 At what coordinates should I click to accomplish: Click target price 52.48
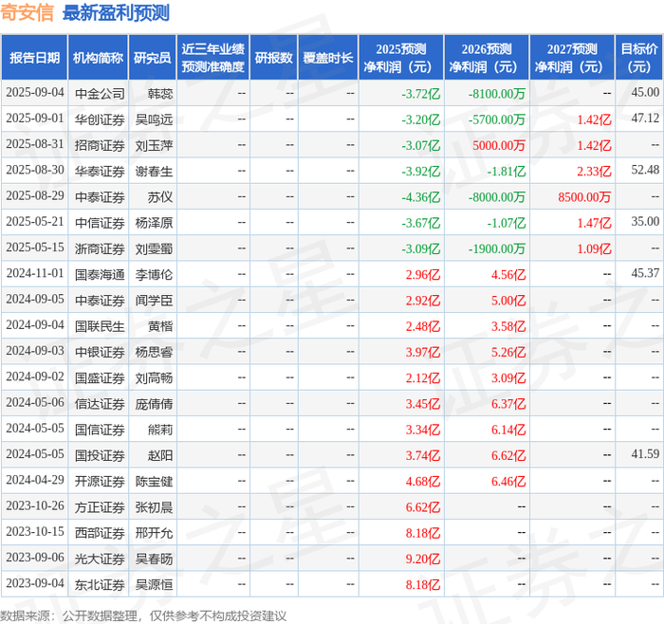pyautogui.click(x=645, y=170)
